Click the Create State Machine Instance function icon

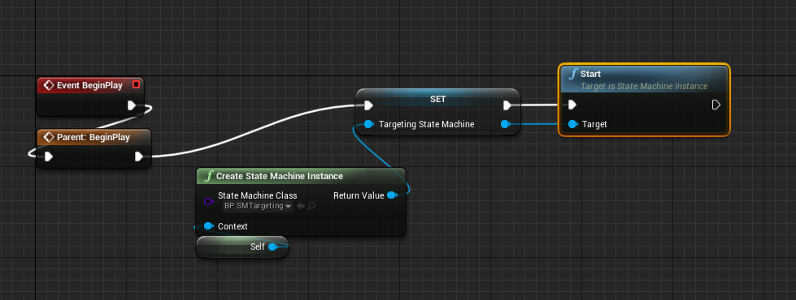[x=209, y=176]
